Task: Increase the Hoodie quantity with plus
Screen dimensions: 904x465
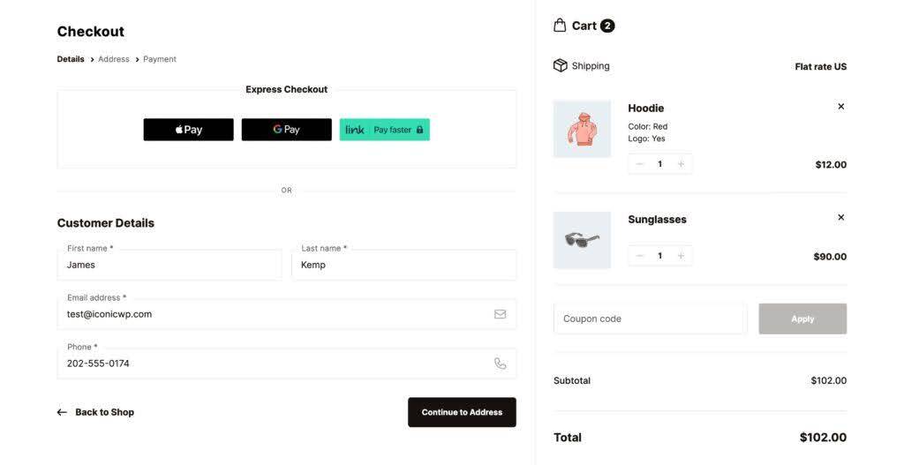Action: click(681, 164)
